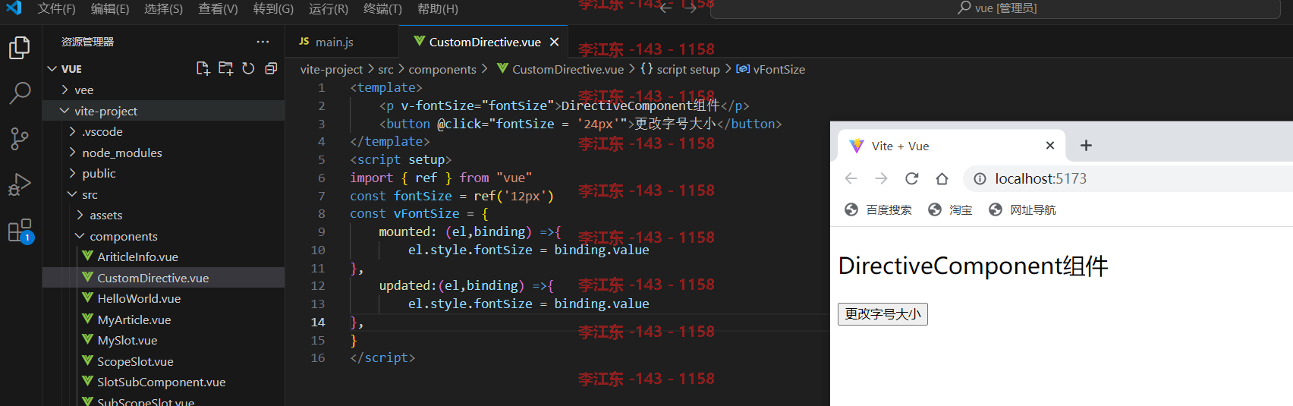Image resolution: width=1293 pixels, height=406 pixels.
Task: Open the 网址导航 bookmark
Action: (x=1022, y=209)
